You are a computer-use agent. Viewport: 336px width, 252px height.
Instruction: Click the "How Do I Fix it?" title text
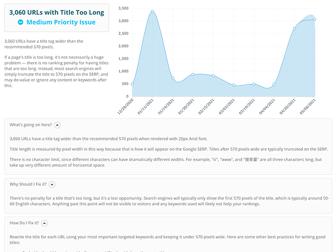click(x=24, y=223)
